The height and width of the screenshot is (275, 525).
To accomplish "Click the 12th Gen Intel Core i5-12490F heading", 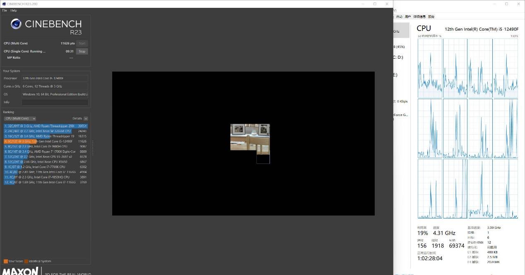I will 481,29.
